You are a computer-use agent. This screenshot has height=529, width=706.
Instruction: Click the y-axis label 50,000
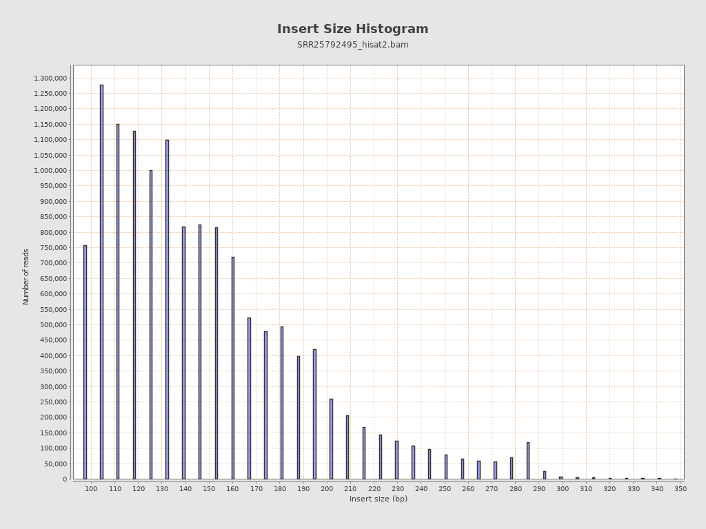tap(55, 464)
